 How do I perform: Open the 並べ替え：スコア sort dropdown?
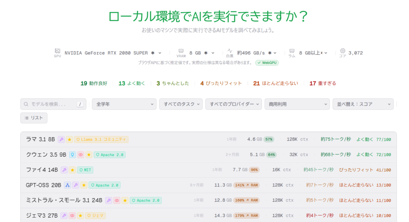[363, 104]
